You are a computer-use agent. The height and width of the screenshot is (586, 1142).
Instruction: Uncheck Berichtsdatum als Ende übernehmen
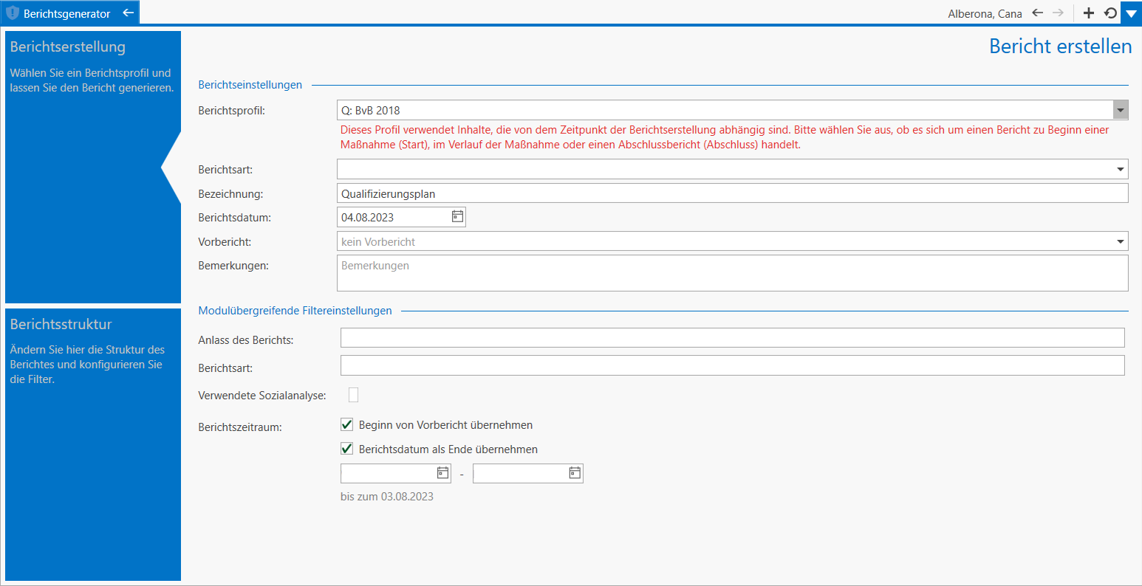[x=346, y=449]
